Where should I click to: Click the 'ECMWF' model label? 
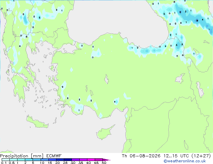coord(54,156)
